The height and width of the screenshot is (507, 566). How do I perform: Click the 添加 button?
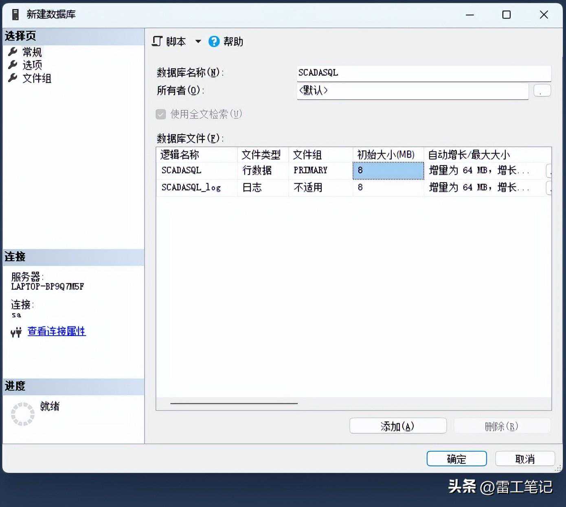[397, 426]
